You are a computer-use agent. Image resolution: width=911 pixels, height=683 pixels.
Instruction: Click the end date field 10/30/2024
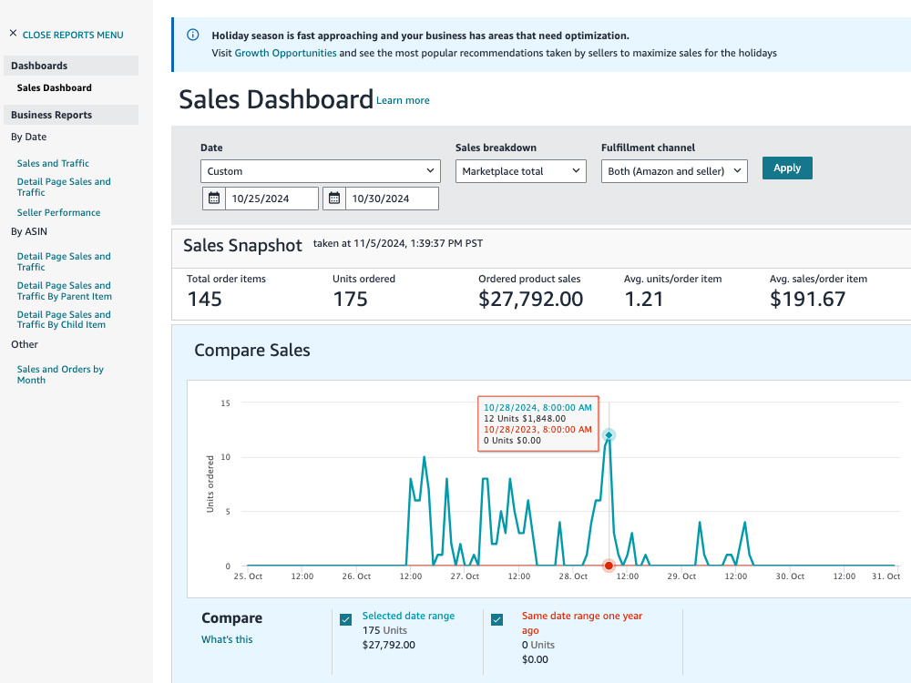coord(392,199)
